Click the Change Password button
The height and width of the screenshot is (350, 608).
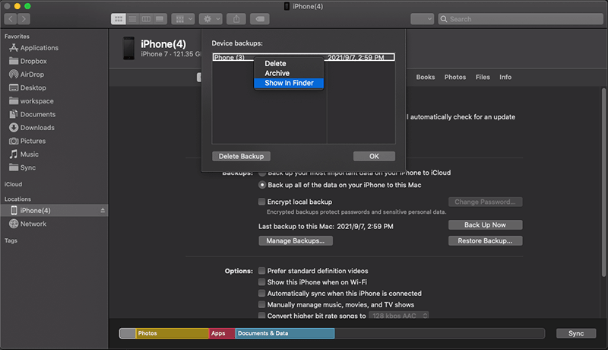(x=485, y=202)
